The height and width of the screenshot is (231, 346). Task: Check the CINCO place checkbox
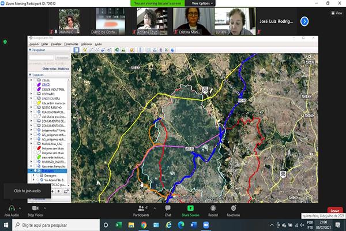[35, 85]
